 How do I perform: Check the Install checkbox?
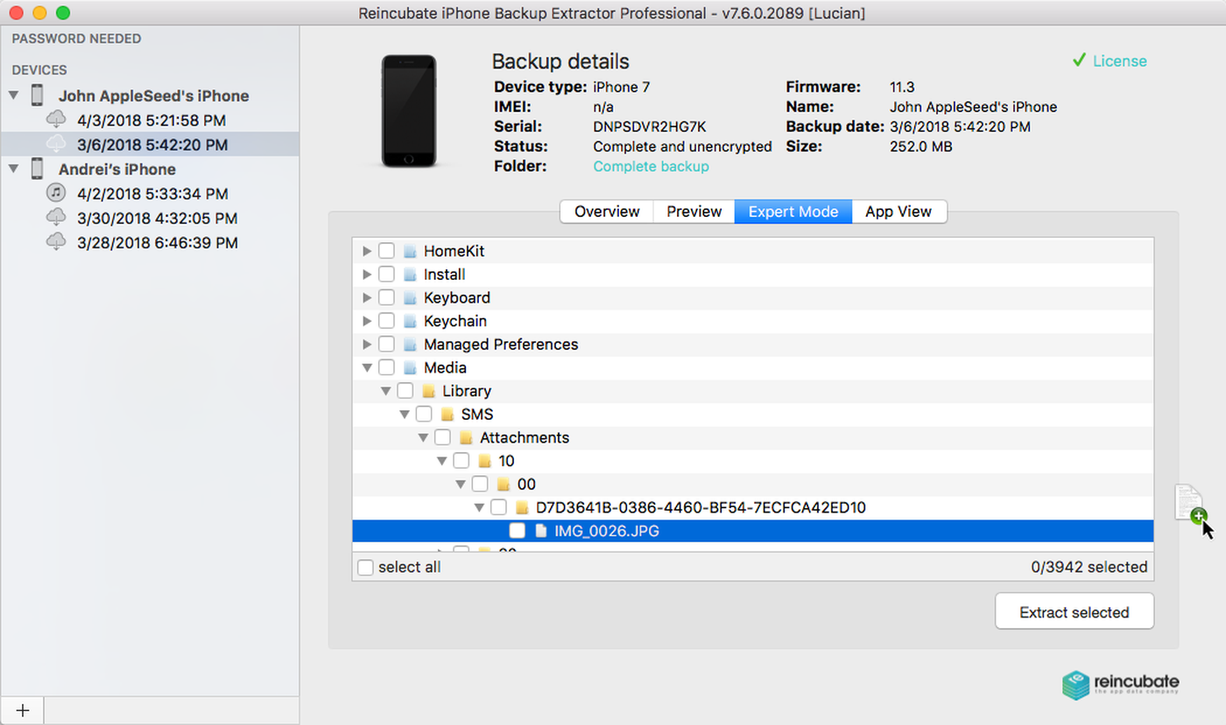pos(386,275)
